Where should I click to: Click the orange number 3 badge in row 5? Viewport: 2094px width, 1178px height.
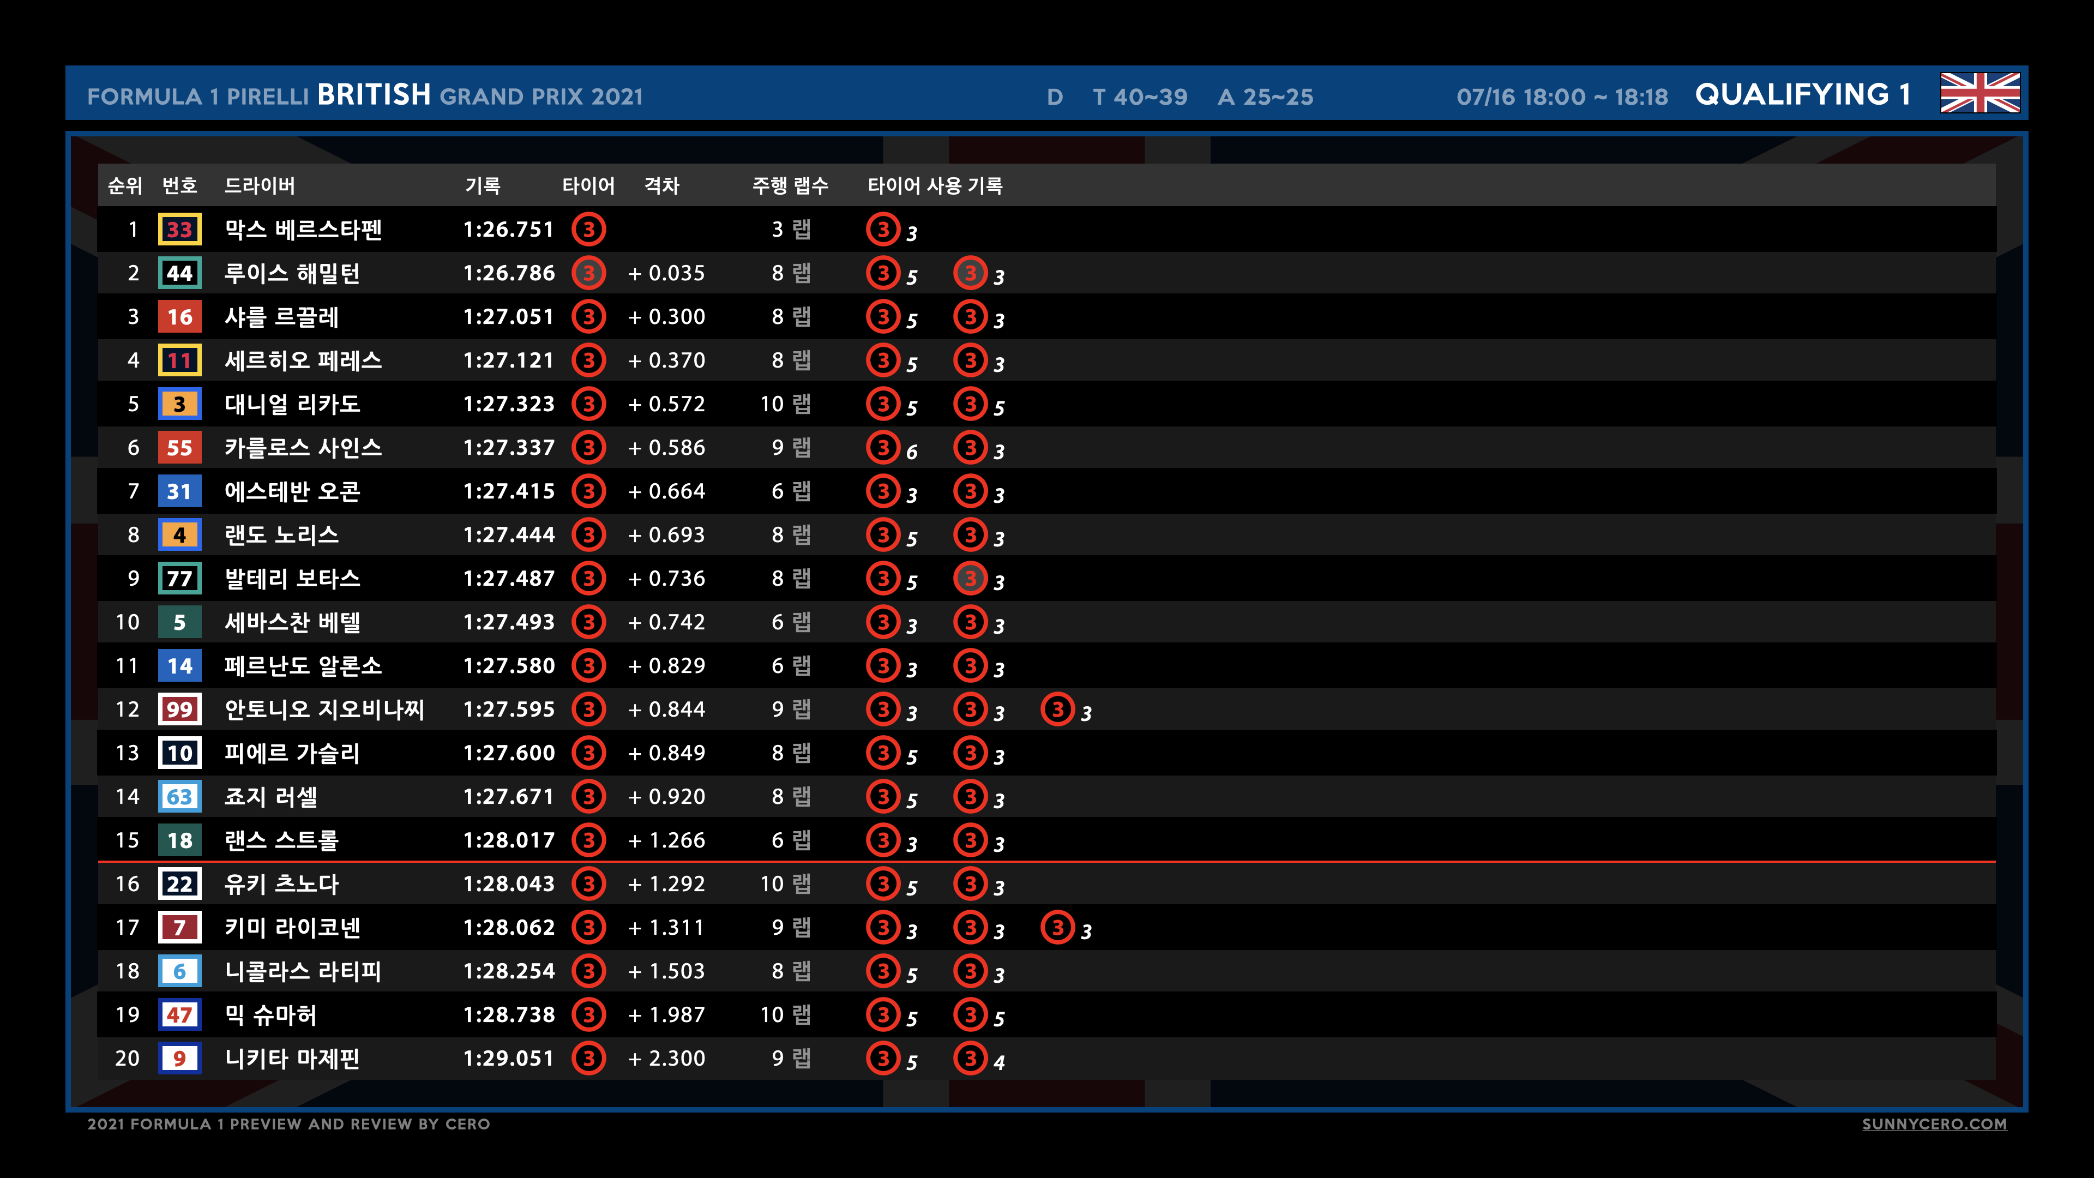coord(179,404)
